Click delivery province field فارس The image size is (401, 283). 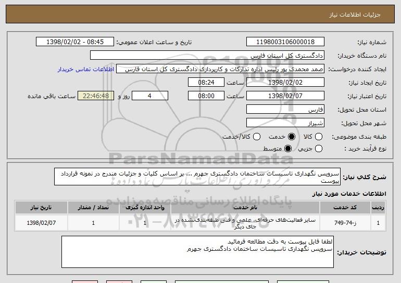point(285,110)
